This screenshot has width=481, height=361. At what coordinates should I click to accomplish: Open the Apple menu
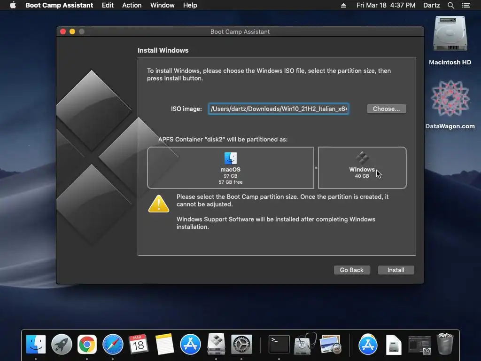pos(13,5)
